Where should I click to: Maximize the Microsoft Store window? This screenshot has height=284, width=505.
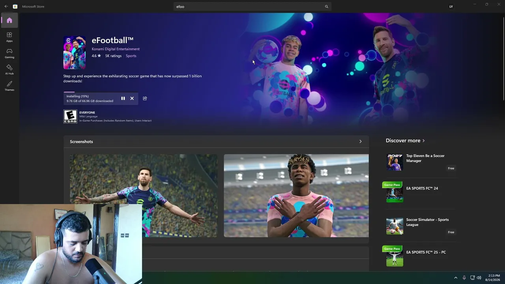pos(487,4)
